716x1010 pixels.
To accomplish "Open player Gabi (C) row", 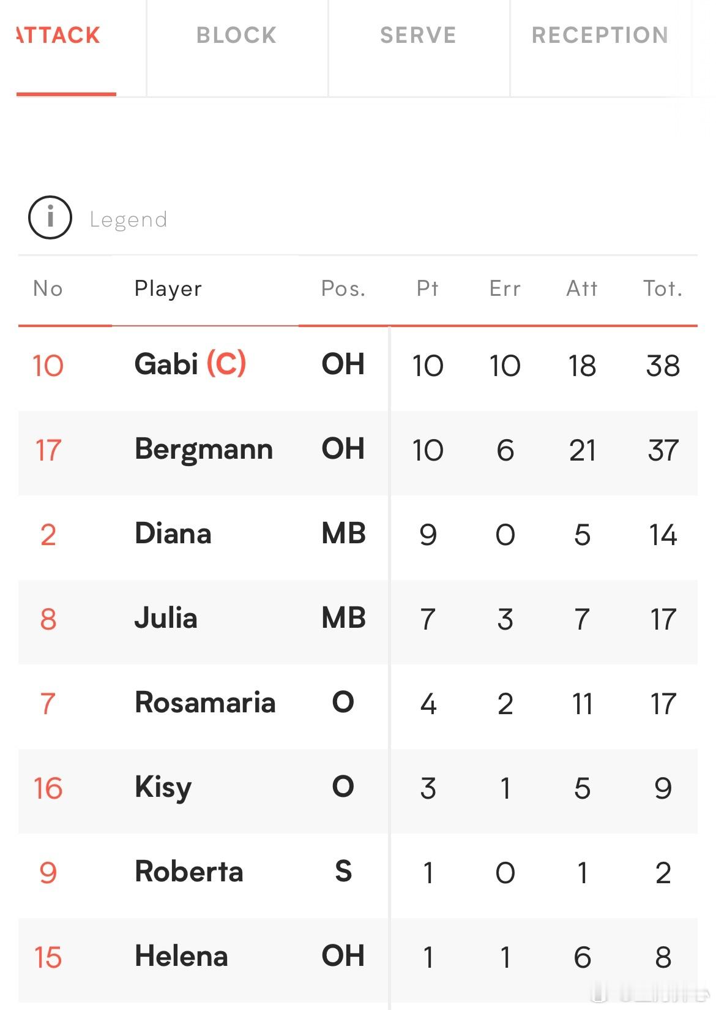I will [x=358, y=366].
